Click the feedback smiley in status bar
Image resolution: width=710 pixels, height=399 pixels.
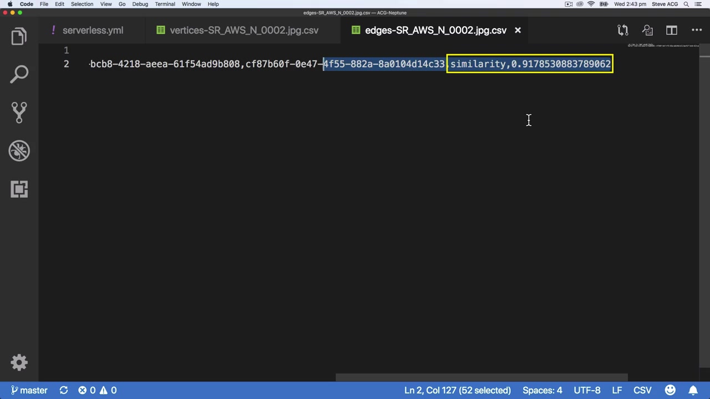coord(670,390)
